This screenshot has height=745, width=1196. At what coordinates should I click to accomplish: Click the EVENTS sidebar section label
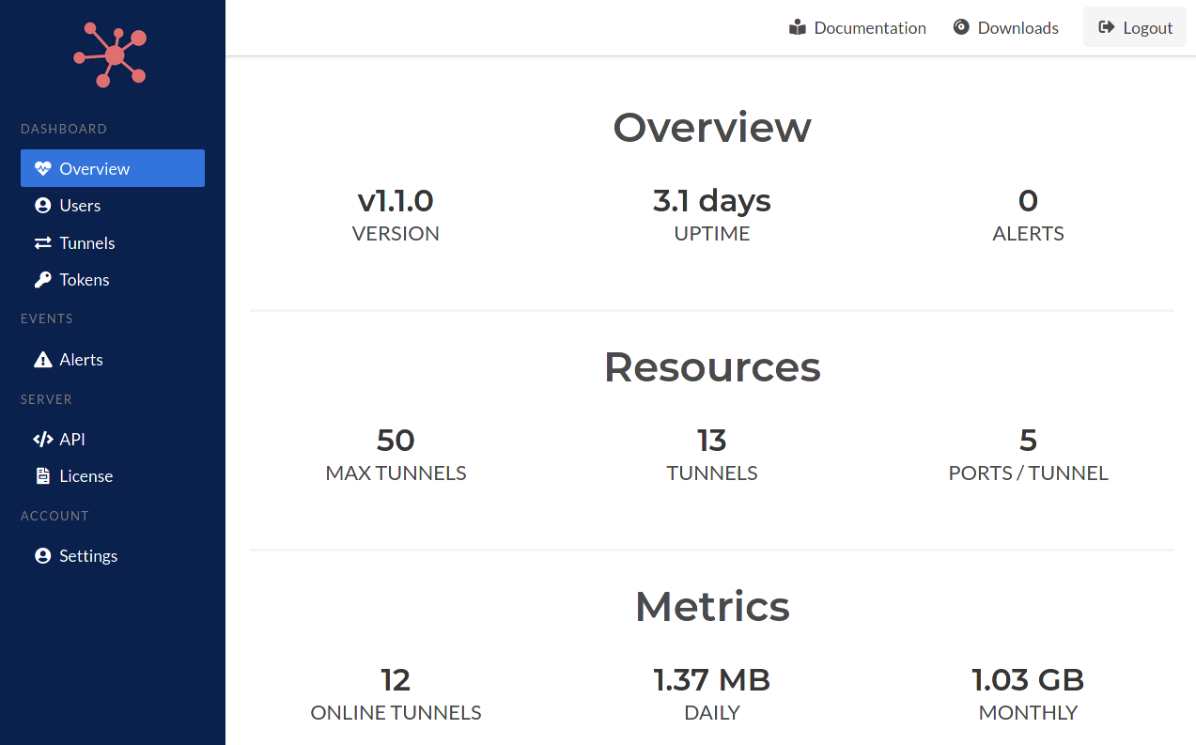pos(47,318)
